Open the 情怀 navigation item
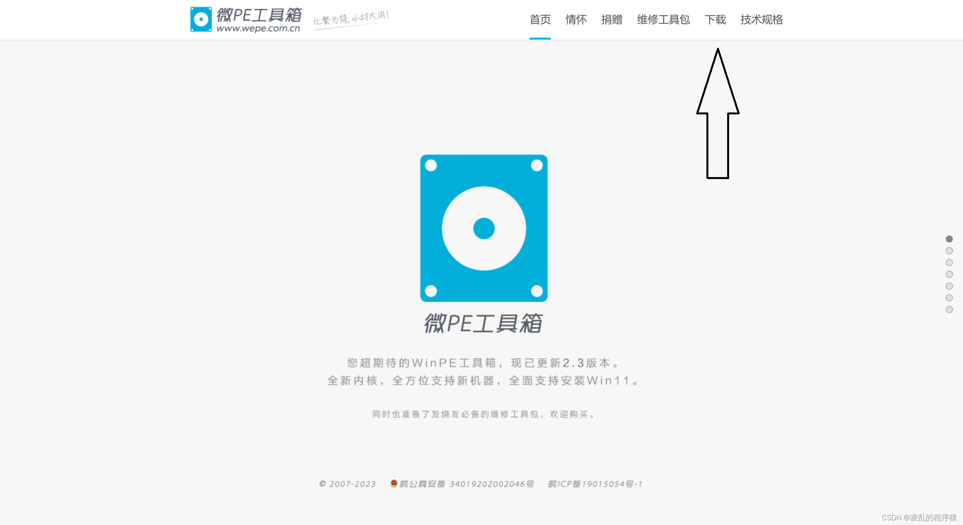 click(x=576, y=20)
